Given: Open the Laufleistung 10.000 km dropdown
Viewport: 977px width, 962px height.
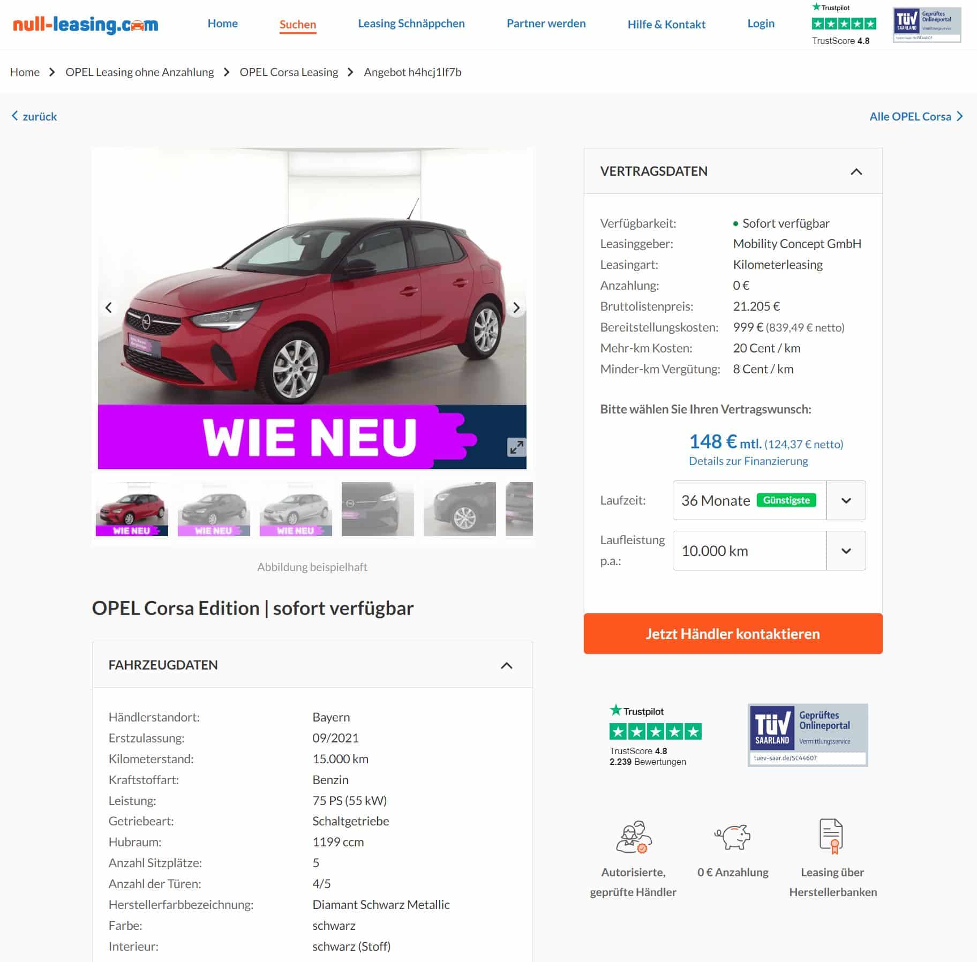Looking at the screenshot, I should (769, 551).
